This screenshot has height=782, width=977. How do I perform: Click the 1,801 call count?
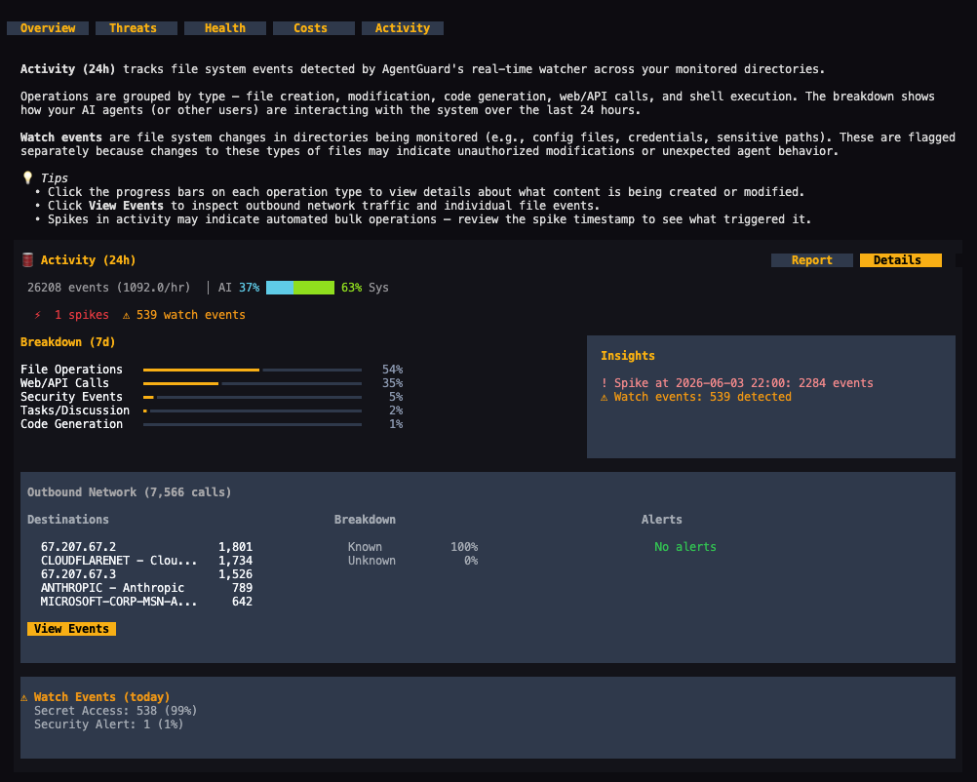point(236,547)
